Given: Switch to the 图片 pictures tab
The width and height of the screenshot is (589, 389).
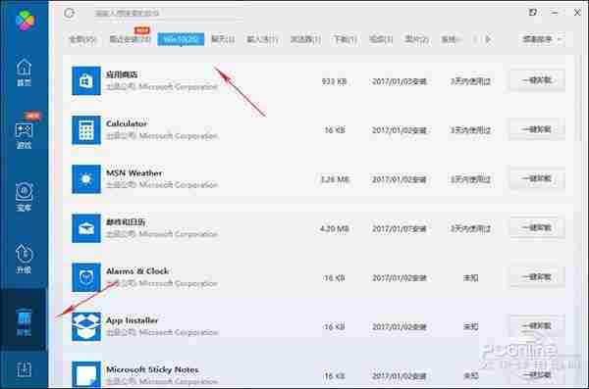Looking at the screenshot, I should [416, 39].
